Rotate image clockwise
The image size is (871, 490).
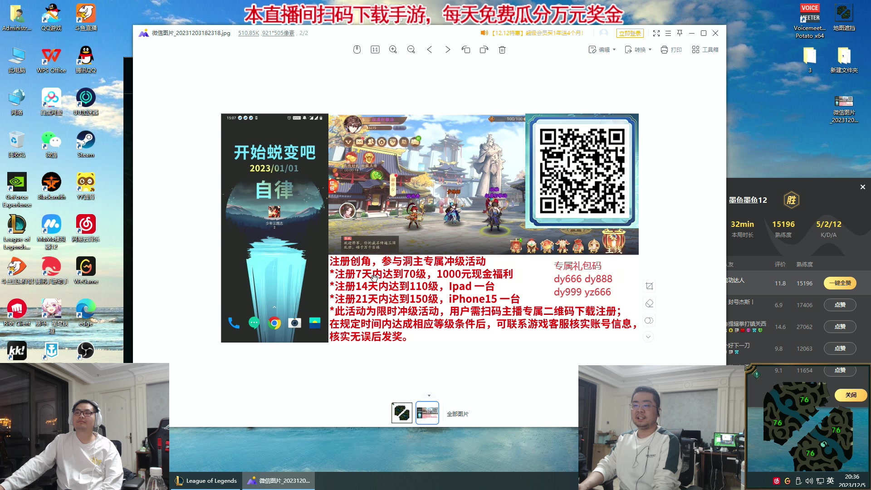click(484, 49)
